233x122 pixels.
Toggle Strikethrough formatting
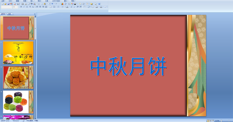[x=30, y=7]
